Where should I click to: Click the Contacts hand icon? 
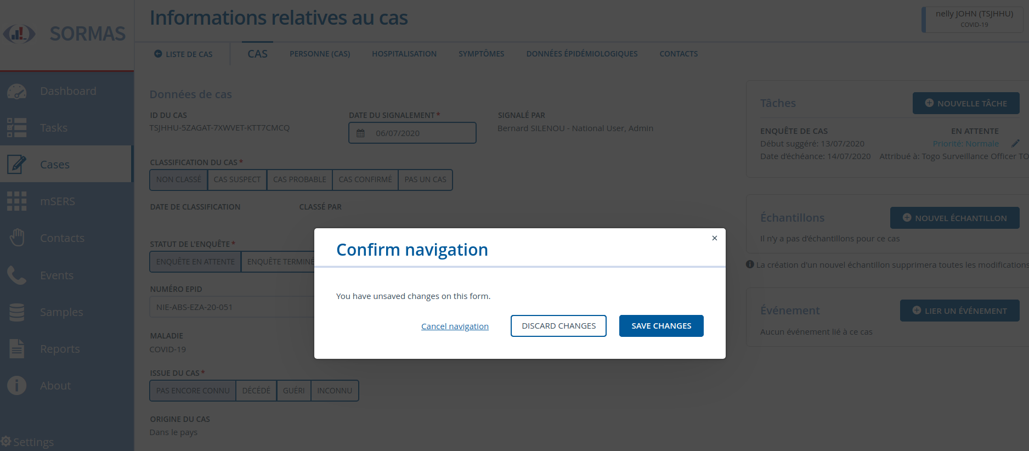17,238
